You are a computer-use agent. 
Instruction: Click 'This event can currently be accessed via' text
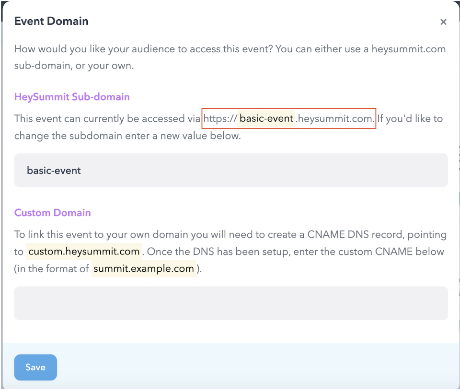(x=107, y=118)
